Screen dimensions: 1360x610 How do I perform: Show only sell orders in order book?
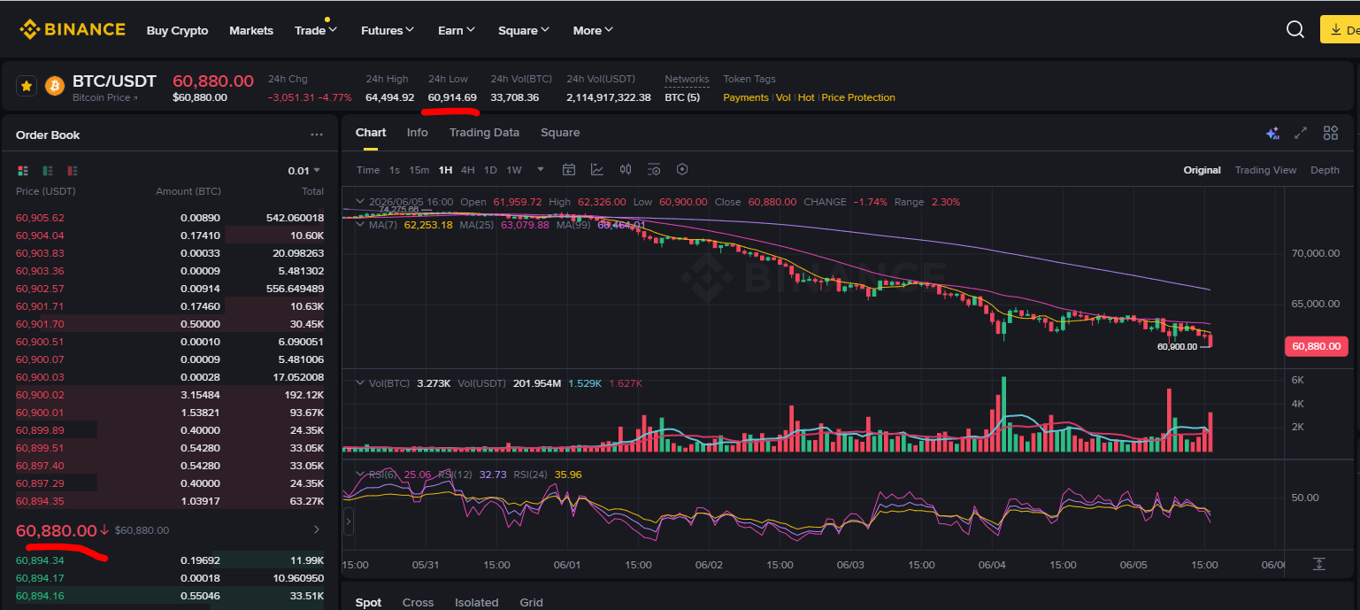(73, 170)
